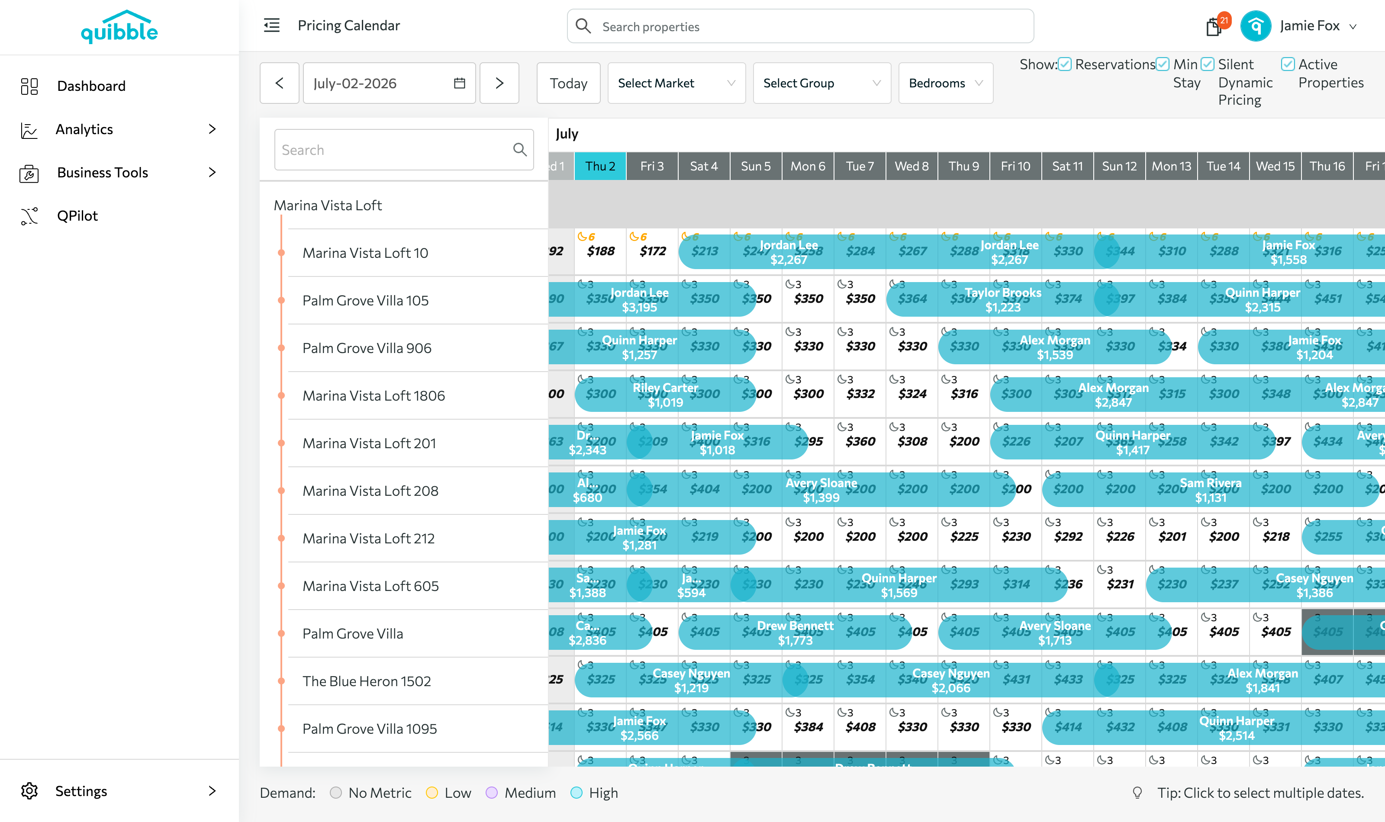1385x822 pixels.
Task: Open Marina Vista Loft group header
Action: pyautogui.click(x=327, y=205)
